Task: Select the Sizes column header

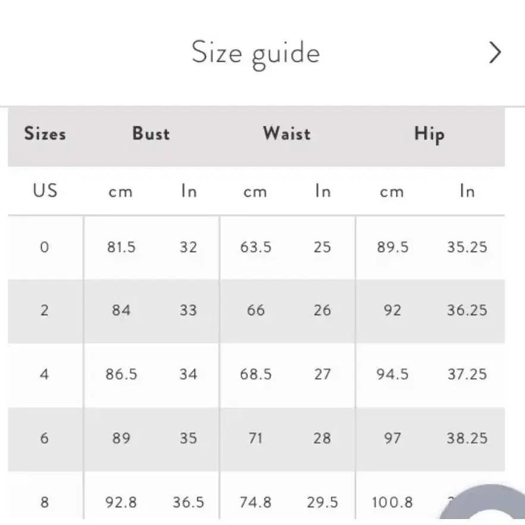Action: (x=45, y=133)
